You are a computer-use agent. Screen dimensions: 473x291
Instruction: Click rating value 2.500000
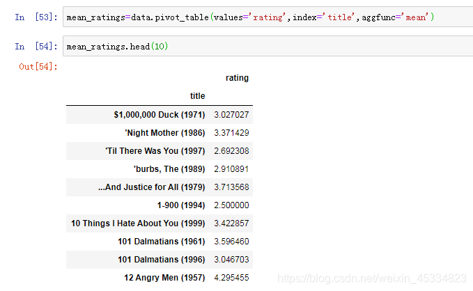tap(231, 205)
